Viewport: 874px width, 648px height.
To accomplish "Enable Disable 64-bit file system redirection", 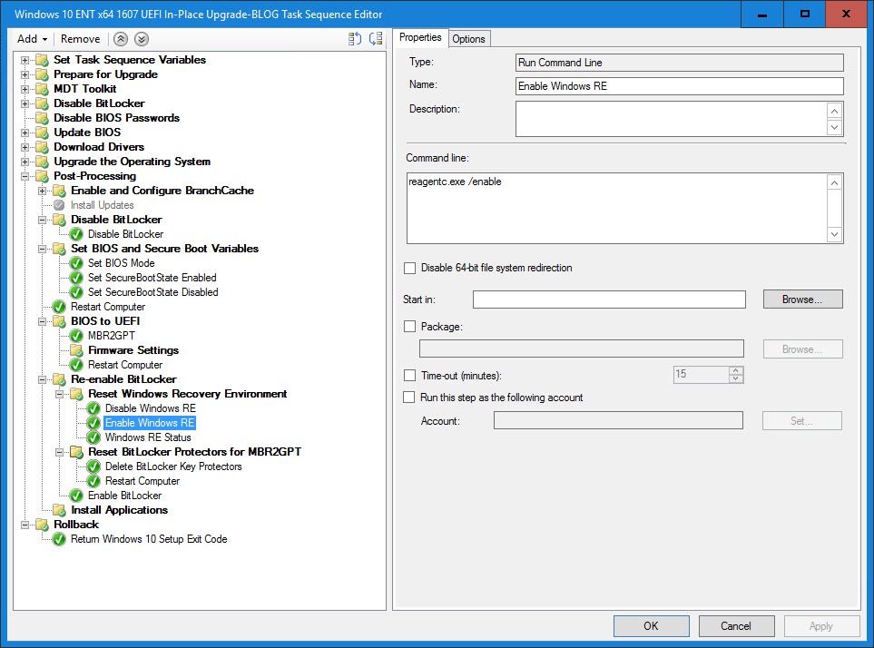I will [x=409, y=269].
